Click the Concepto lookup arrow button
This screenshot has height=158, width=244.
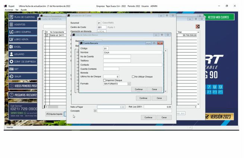pos(95,111)
